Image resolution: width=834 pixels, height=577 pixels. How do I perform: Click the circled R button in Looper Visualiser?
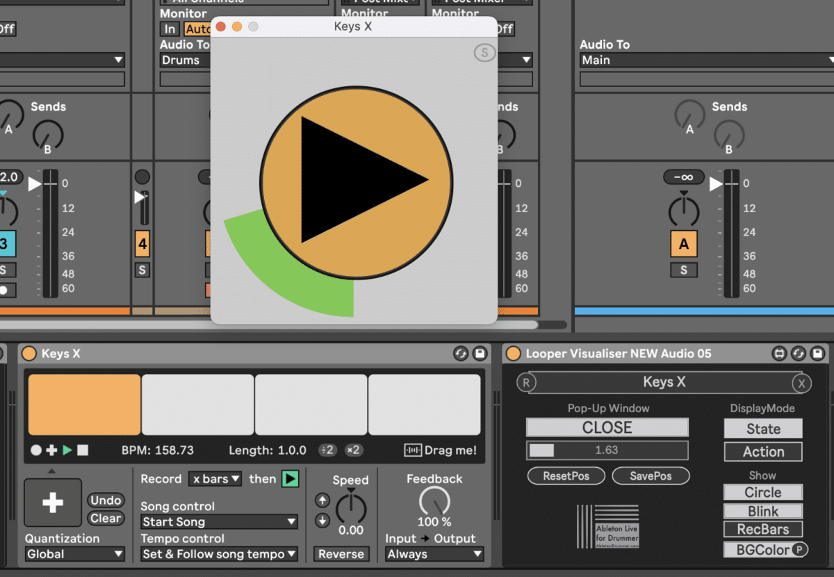(x=526, y=382)
